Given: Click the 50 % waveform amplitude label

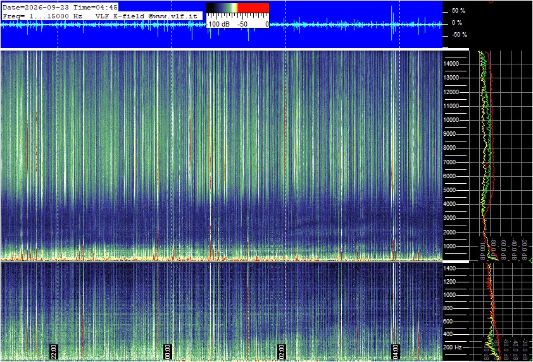Looking at the screenshot, I should click(458, 11).
